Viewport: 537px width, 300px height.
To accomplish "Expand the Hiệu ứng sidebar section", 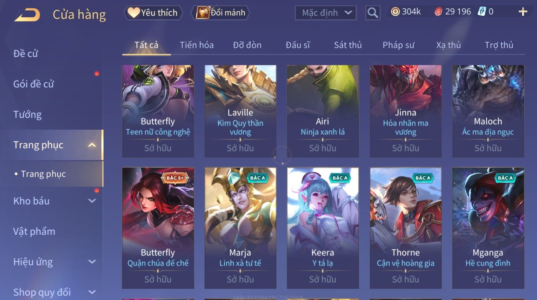I will coord(92,262).
